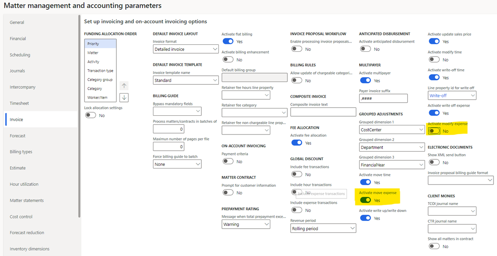Select the Invoice tab
This screenshot has height=256, width=497.
41,120
